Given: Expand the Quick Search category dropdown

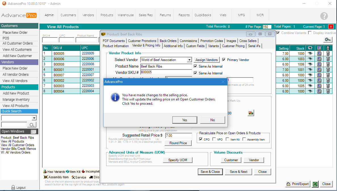Looking at the screenshot, I should click(x=34, y=118).
